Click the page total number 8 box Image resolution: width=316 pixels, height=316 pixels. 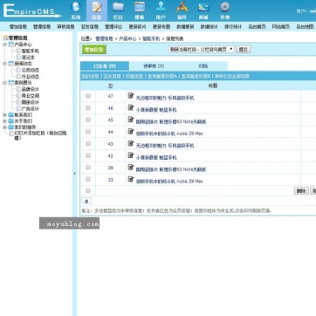coord(86,201)
